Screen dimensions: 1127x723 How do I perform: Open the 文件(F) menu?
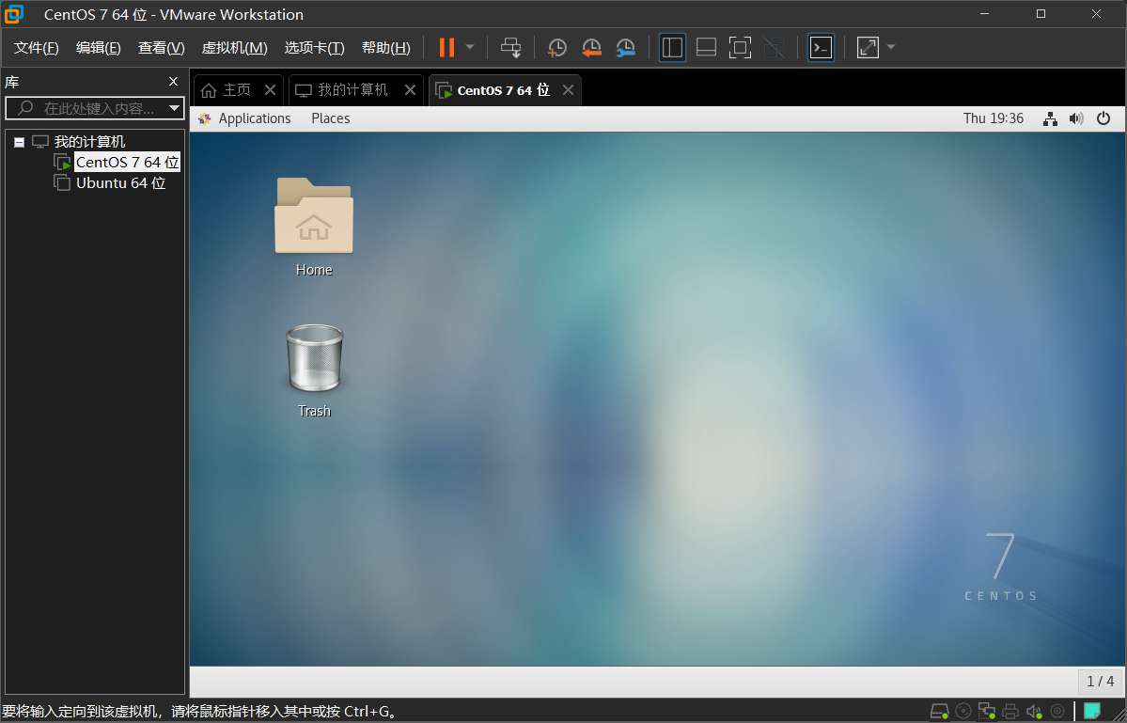point(36,47)
